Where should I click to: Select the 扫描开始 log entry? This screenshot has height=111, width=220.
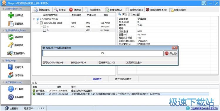tap(120, 94)
